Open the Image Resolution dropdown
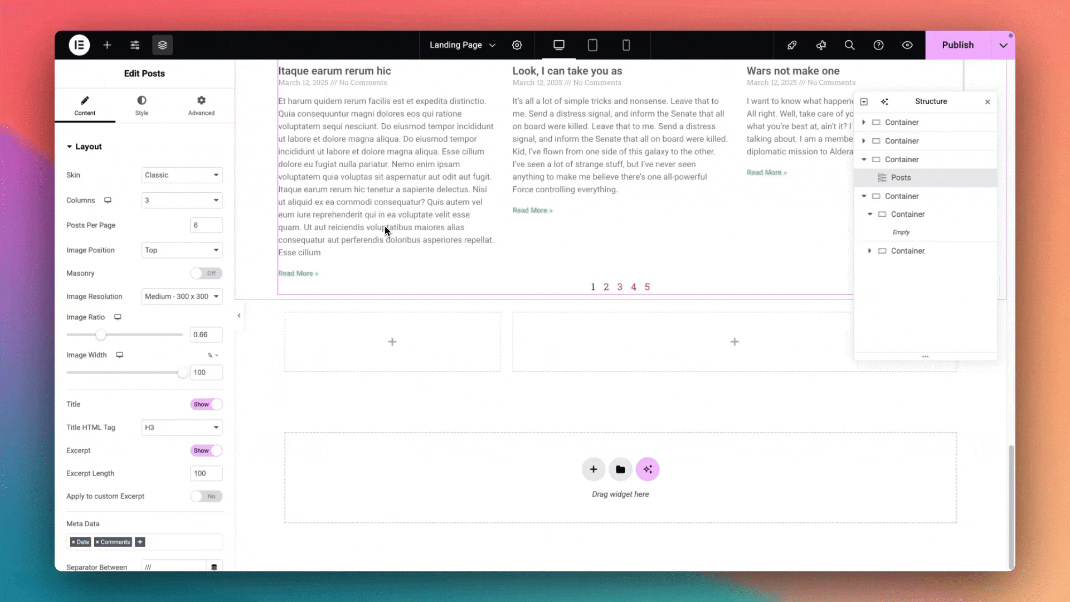The height and width of the screenshot is (602, 1070). (182, 297)
